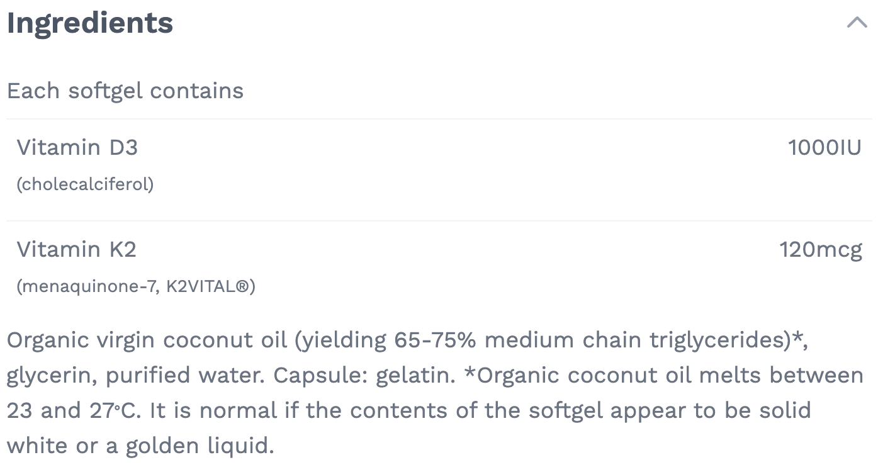Click the (cholecalciferol) description text
This screenshot has width=895, height=472.
pyautogui.click(x=85, y=184)
